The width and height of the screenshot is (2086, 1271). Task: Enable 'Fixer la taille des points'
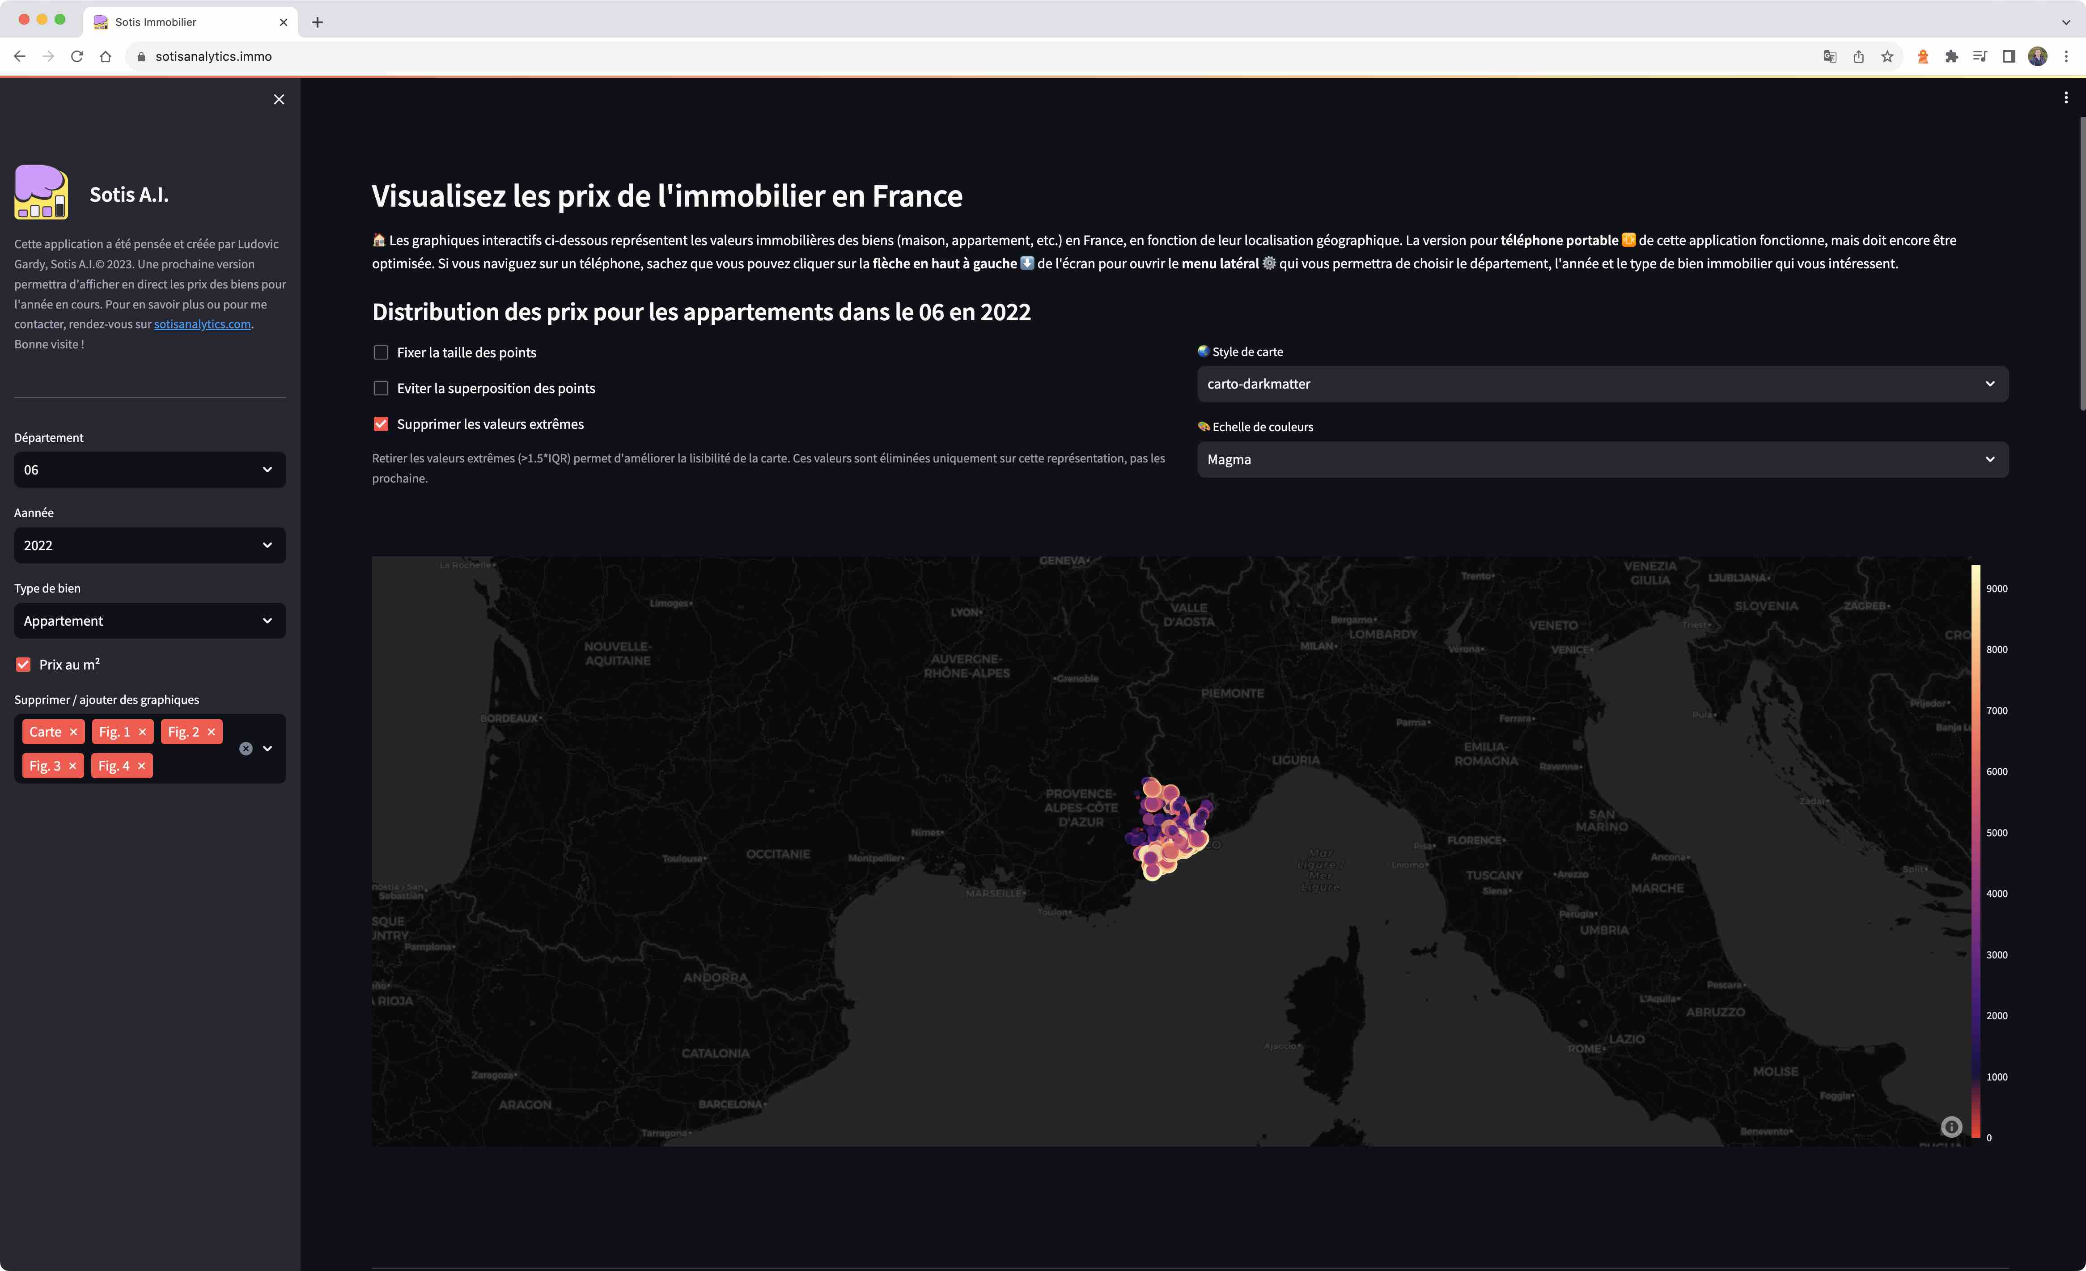[x=381, y=352]
